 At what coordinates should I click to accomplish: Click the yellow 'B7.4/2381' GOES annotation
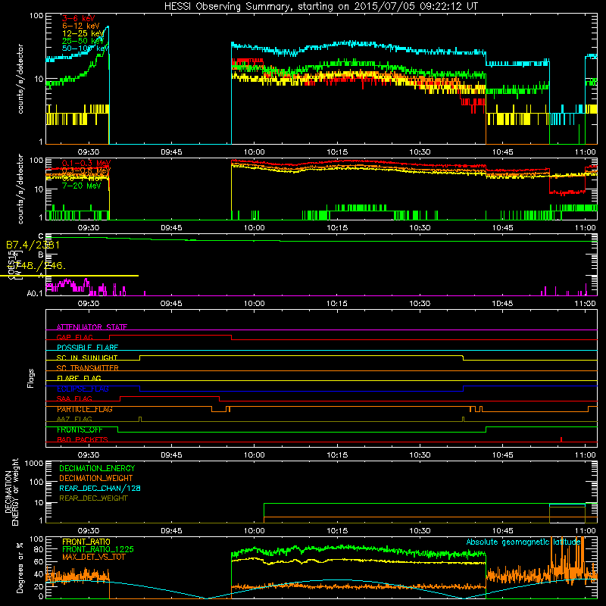click(x=33, y=245)
